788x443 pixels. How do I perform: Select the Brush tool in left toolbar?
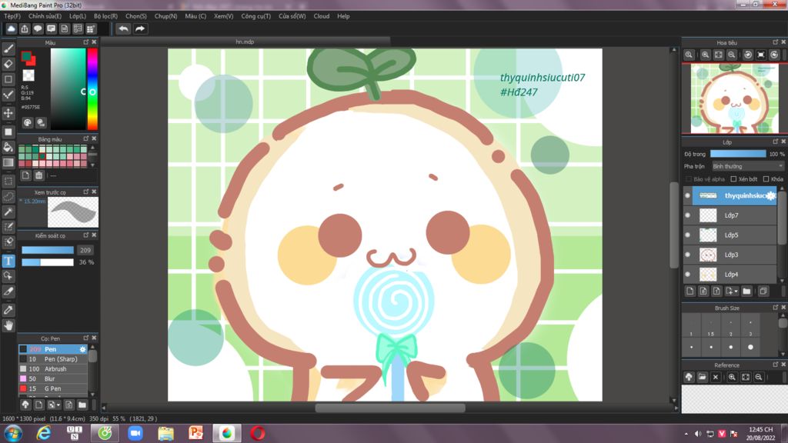coord(8,48)
